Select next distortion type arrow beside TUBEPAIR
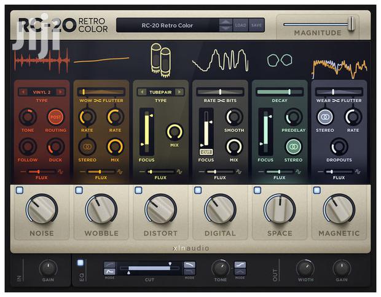381x297 pixels. coord(179,92)
